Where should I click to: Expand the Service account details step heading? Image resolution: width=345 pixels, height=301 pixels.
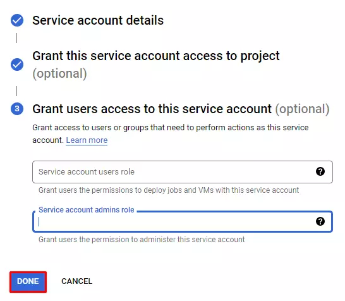98,20
